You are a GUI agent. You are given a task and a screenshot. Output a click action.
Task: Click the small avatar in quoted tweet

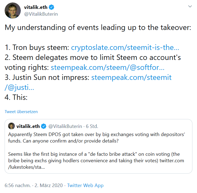point(12,126)
